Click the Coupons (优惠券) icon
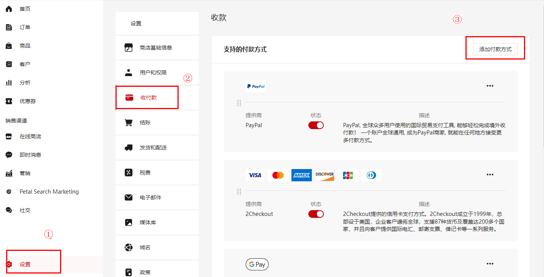Viewport: 544px width, 277px height. click(x=9, y=101)
